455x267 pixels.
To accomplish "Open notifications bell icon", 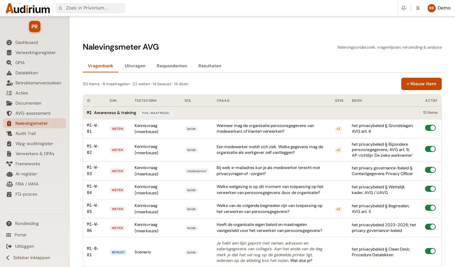I will pyautogui.click(x=403, y=8).
